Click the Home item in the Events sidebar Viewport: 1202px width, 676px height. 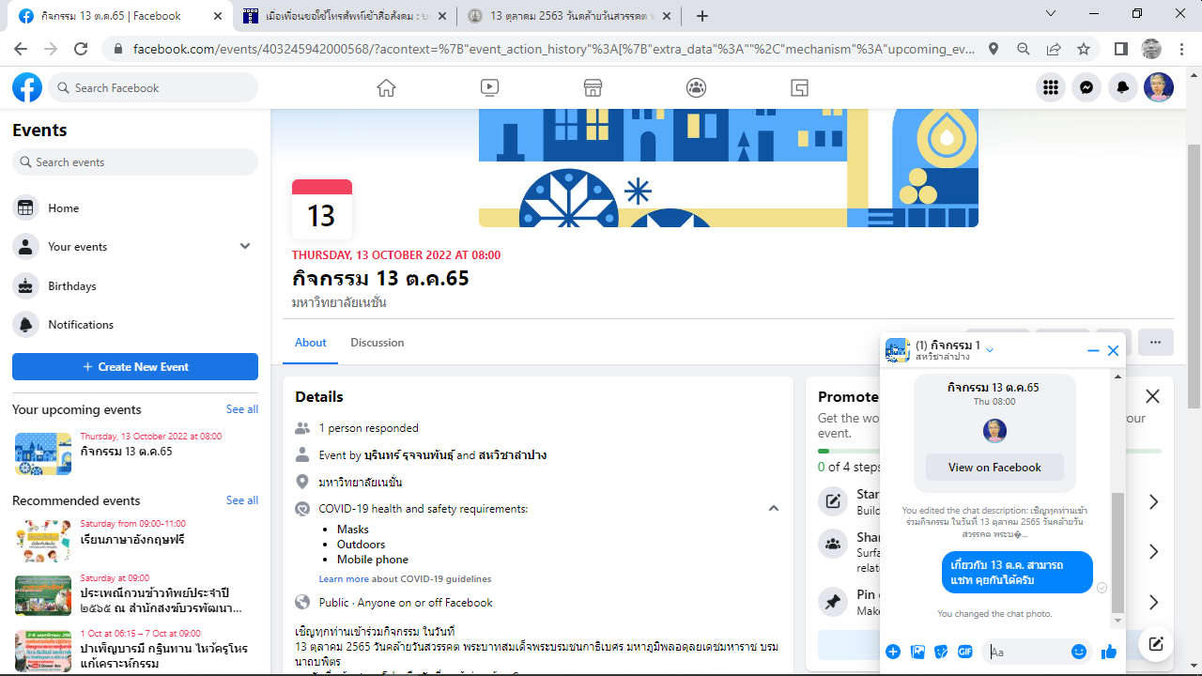[135, 208]
